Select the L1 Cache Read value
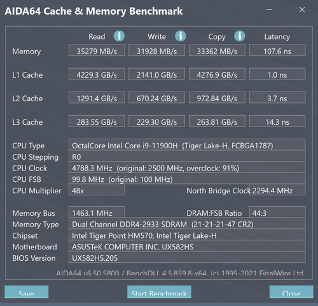Image resolution: width=318 pixels, height=306 pixels. tap(97, 74)
